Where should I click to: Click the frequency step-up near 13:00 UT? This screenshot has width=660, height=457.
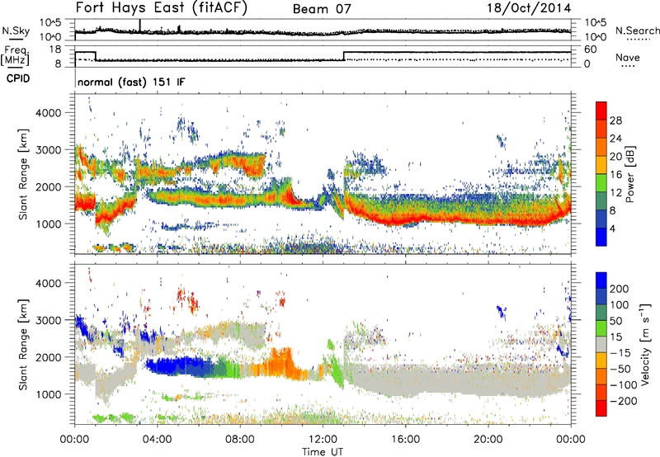coord(344,56)
